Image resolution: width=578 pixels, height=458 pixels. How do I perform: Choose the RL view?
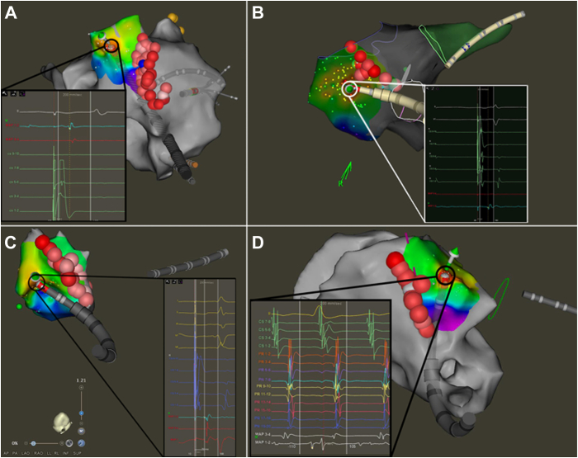point(56,453)
